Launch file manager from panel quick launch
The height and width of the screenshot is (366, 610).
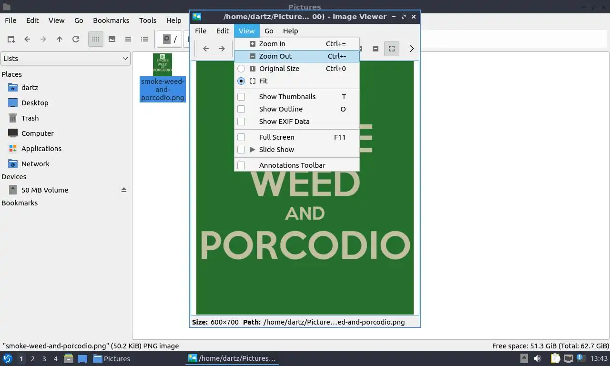pos(69,359)
